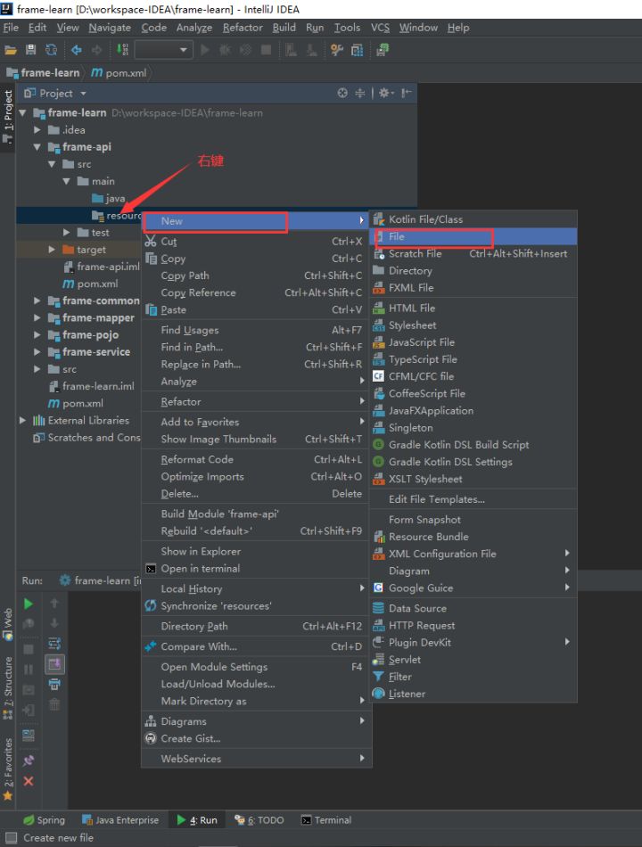Image resolution: width=642 pixels, height=847 pixels.
Task: Click Create Gist entry
Action: [256, 738]
